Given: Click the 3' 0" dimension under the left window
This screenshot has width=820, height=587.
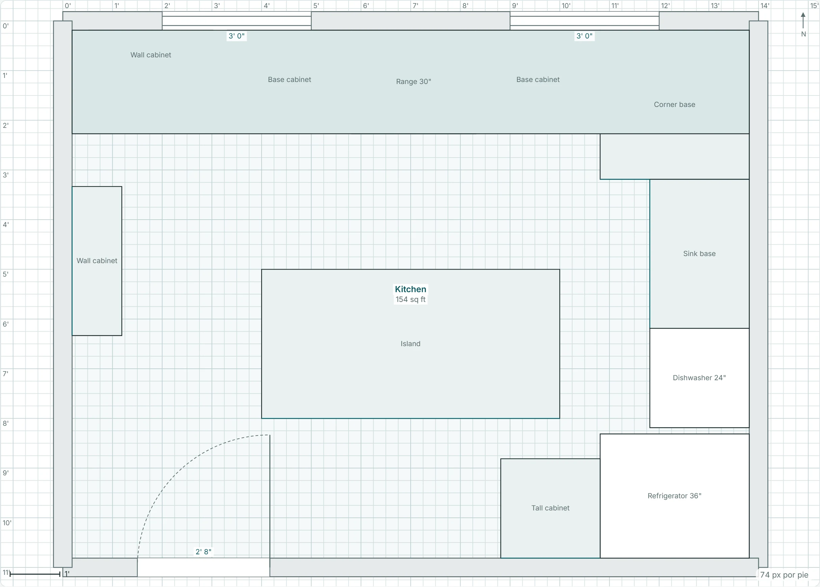Looking at the screenshot, I should (237, 36).
